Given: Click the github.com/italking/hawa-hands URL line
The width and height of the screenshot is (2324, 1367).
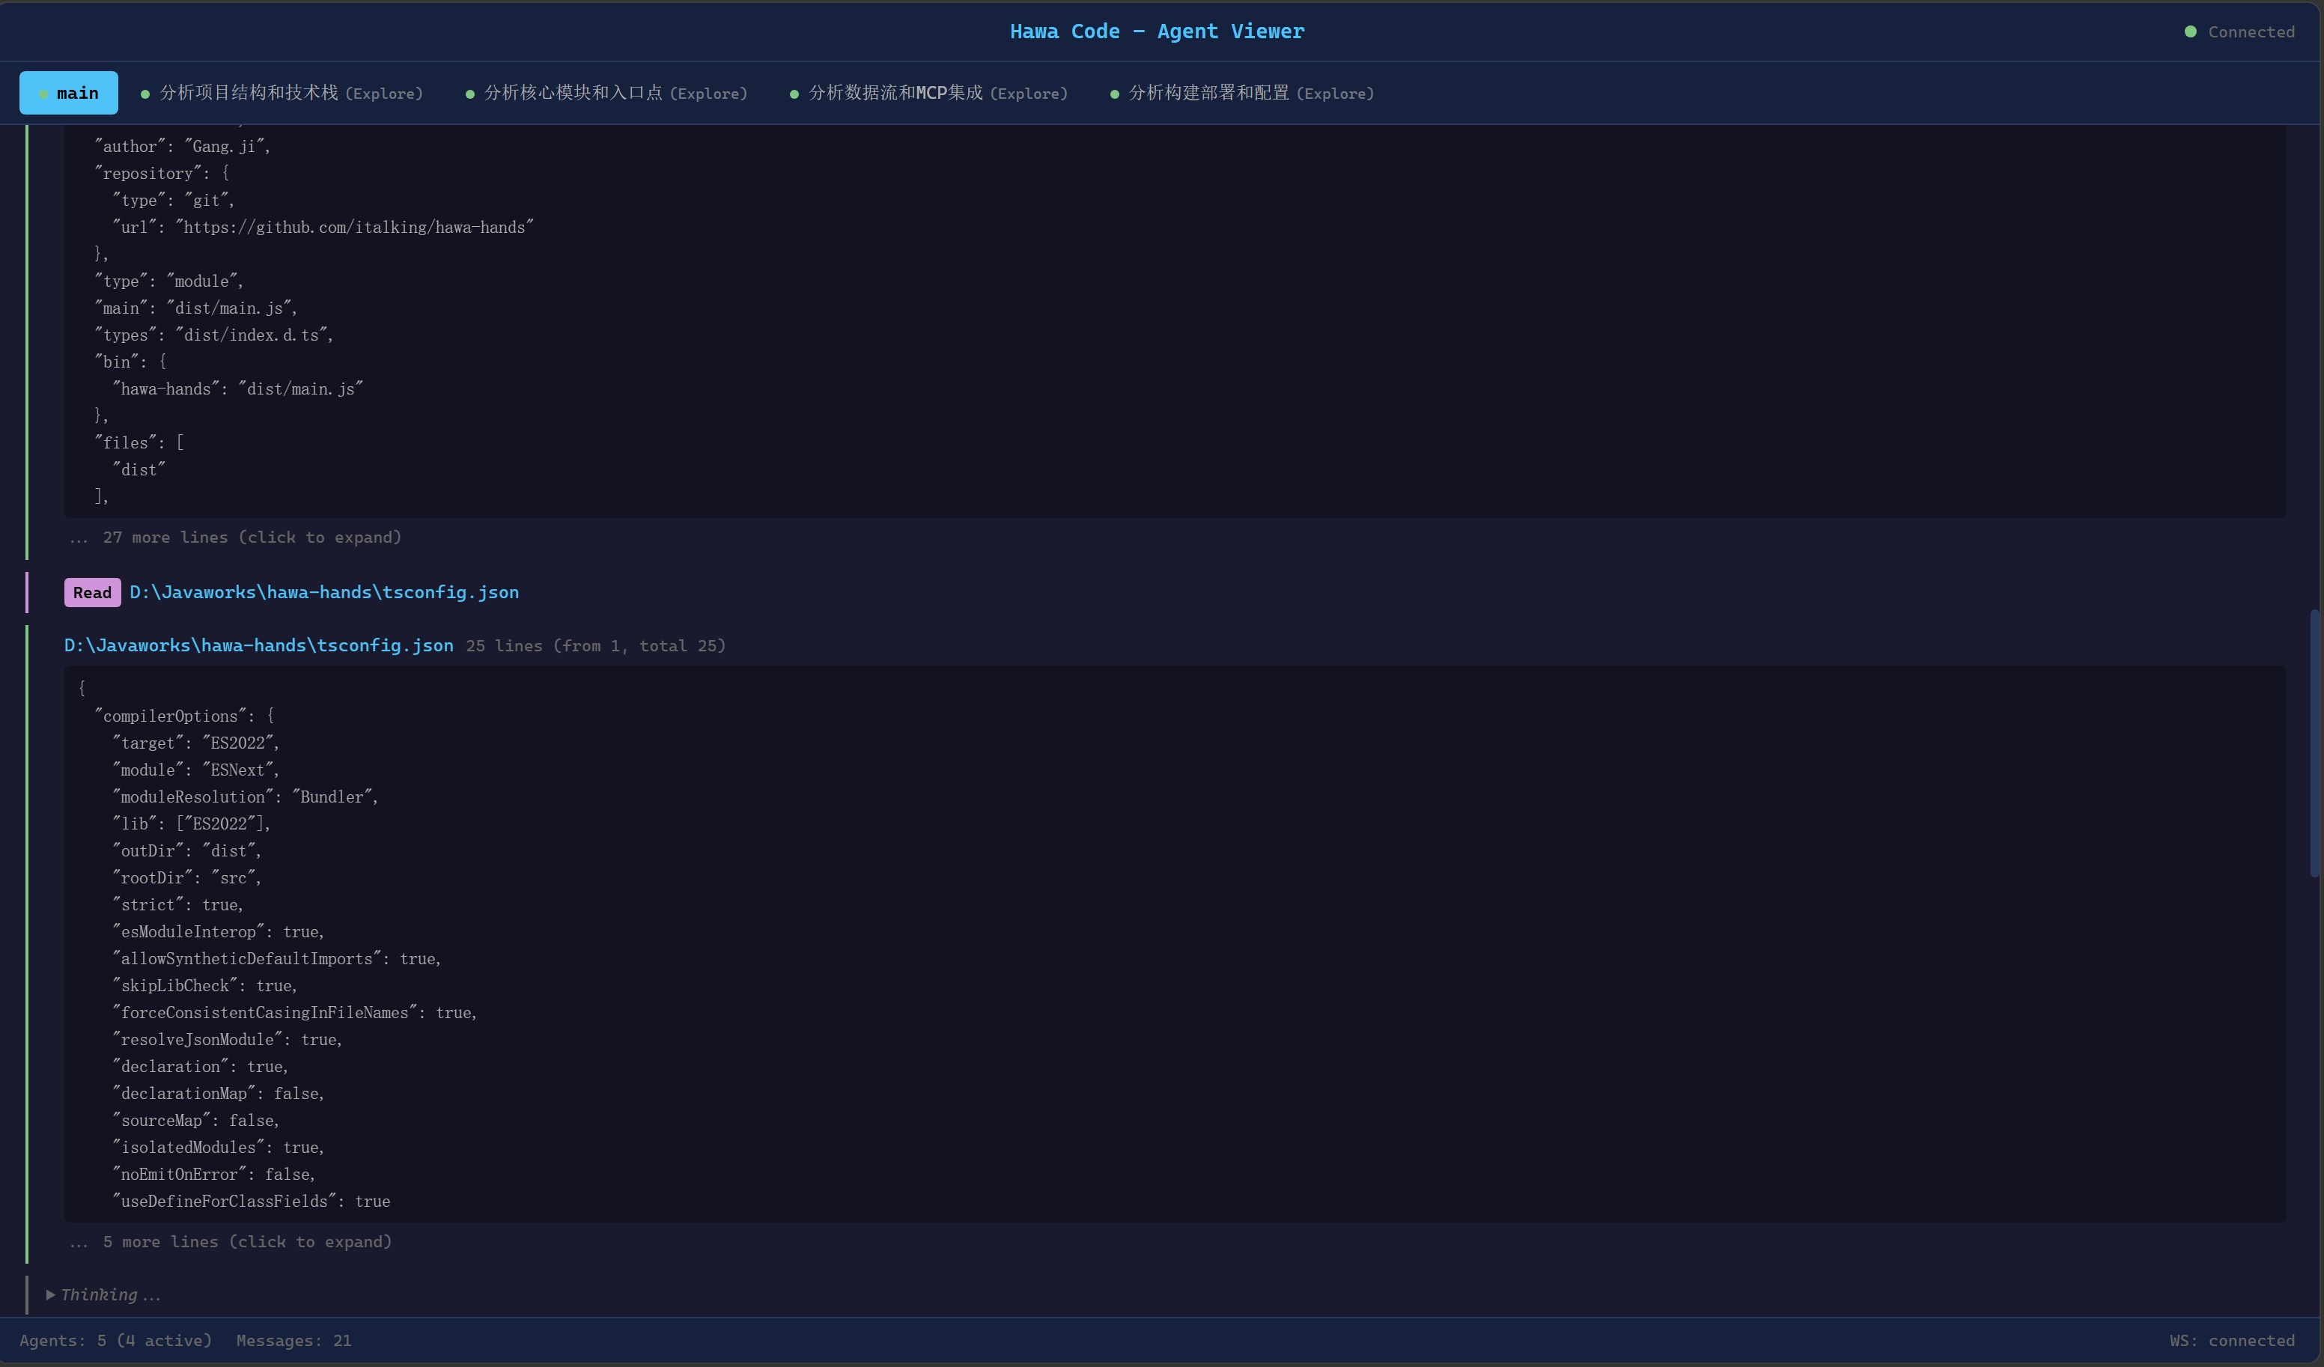Looking at the screenshot, I should pyautogui.click(x=323, y=228).
